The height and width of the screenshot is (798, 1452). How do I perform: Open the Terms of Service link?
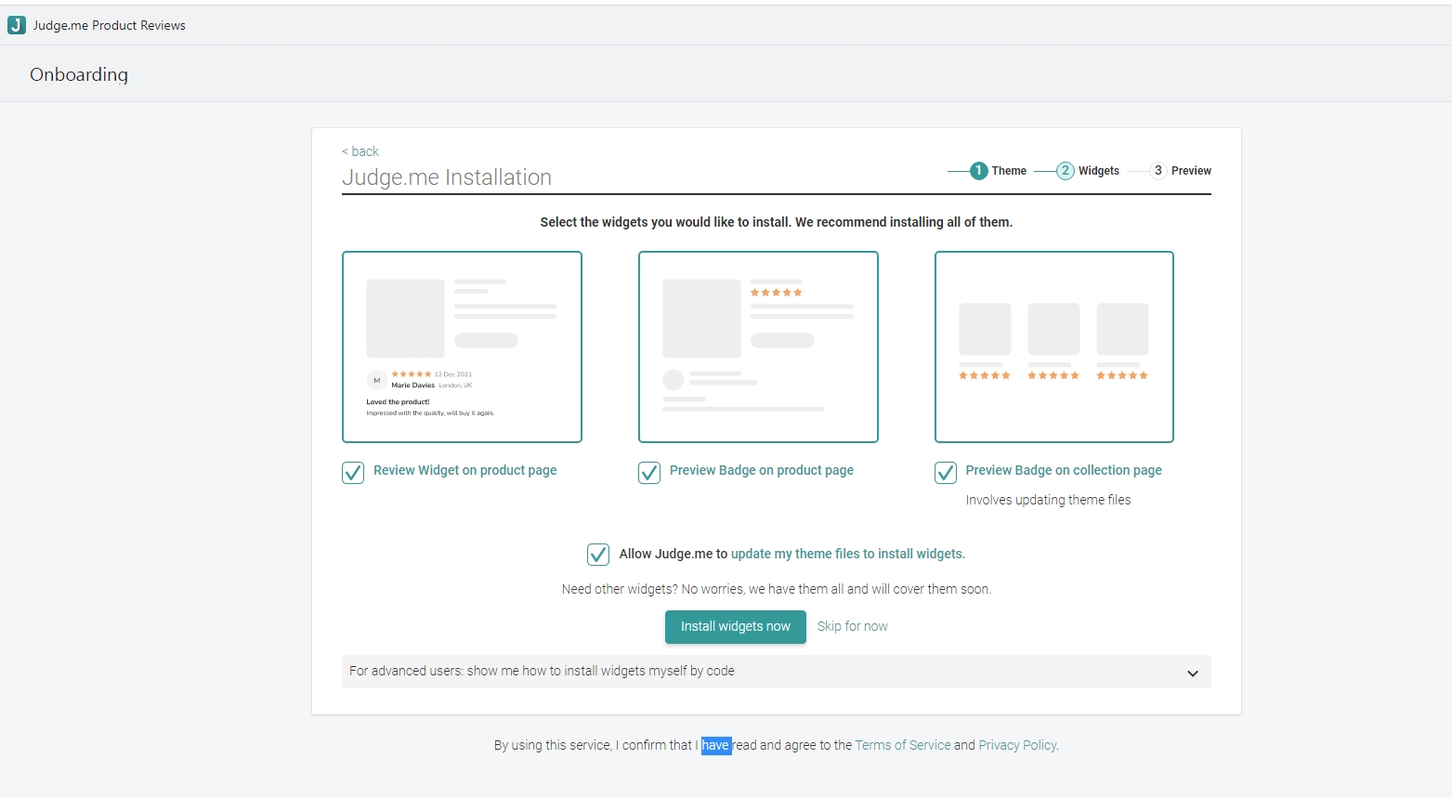[x=902, y=745]
